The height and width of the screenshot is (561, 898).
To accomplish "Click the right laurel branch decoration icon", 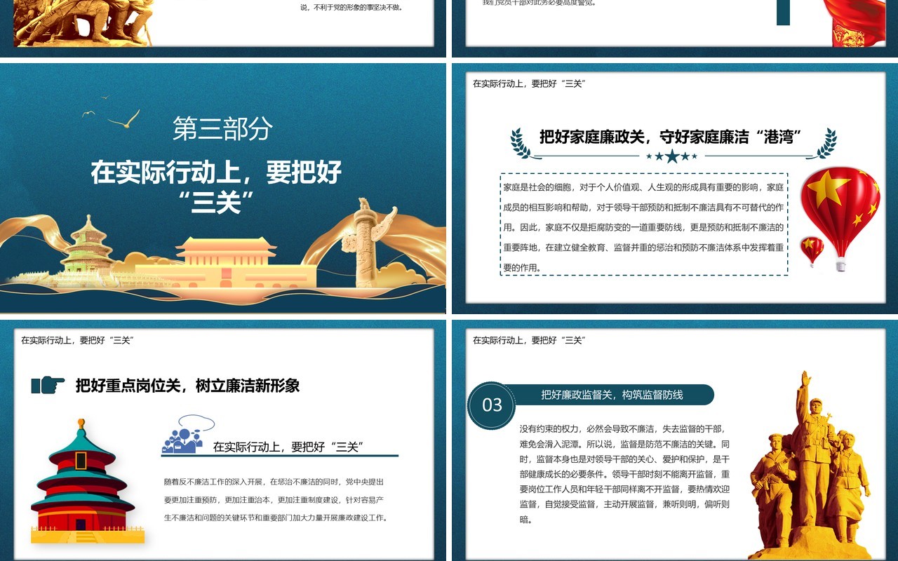I will pyautogui.click(x=826, y=143).
